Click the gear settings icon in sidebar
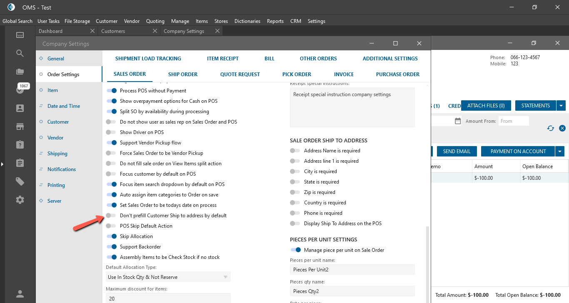569x303 pixels. tap(20, 200)
